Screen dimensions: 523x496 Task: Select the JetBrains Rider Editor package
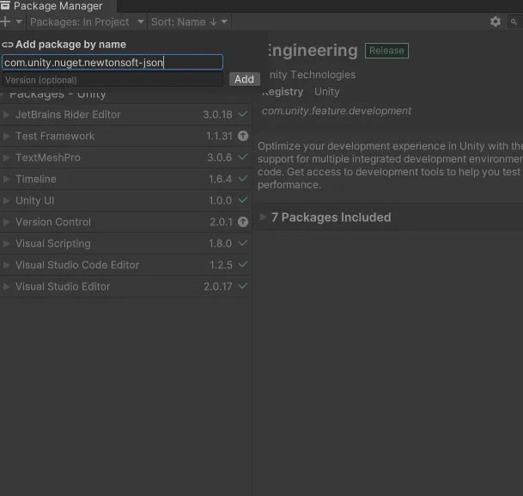tap(125, 115)
